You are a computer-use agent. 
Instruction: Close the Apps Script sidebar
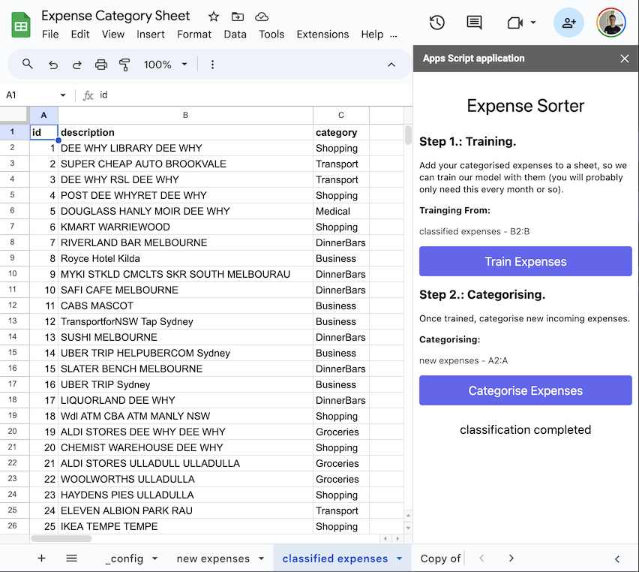[x=624, y=59]
